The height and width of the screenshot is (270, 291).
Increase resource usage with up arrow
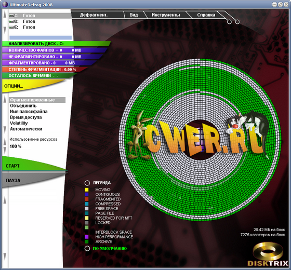[x=5, y=142]
